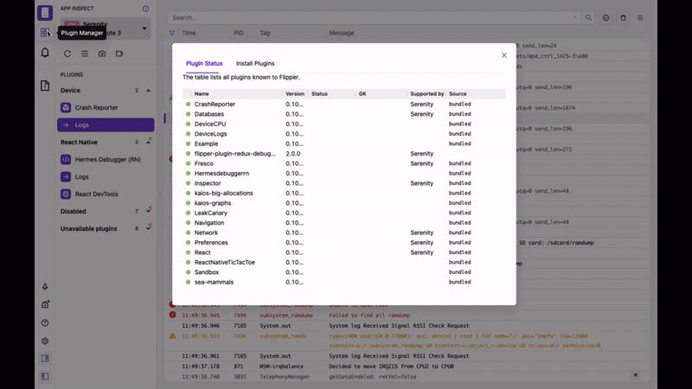Select the ReactNativeTicTacToe row
Image resolution: width=692 pixels, height=389 pixels.
click(x=344, y=263)
